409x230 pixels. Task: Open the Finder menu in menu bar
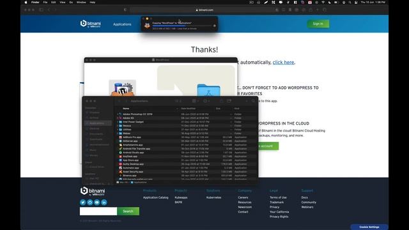tap(35, 3)
